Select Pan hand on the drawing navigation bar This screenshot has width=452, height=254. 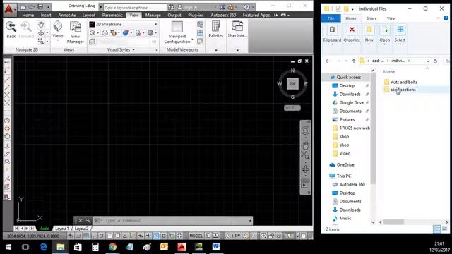[305, 145]
